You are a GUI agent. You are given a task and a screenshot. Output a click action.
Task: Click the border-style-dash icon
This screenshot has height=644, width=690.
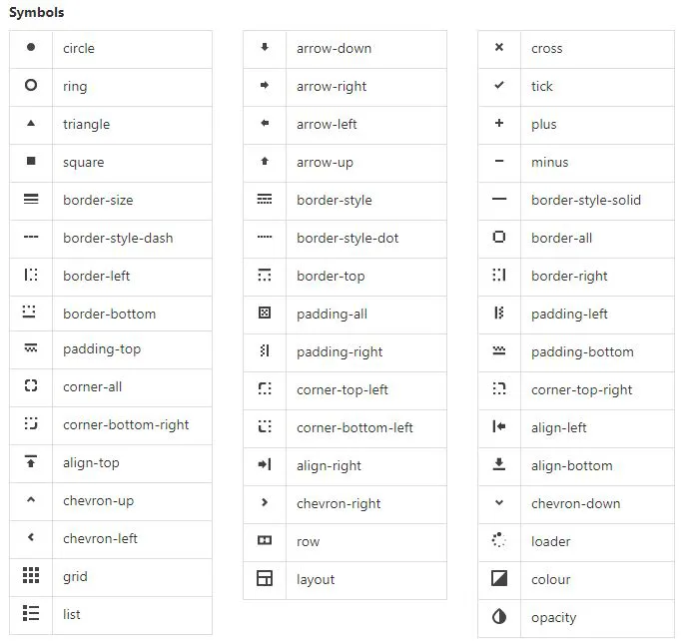(31, 237)
